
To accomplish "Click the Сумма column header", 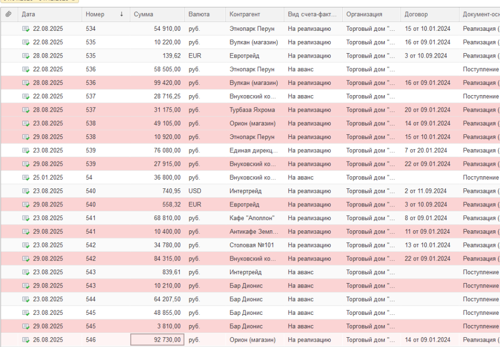I will tap(144, 15).
